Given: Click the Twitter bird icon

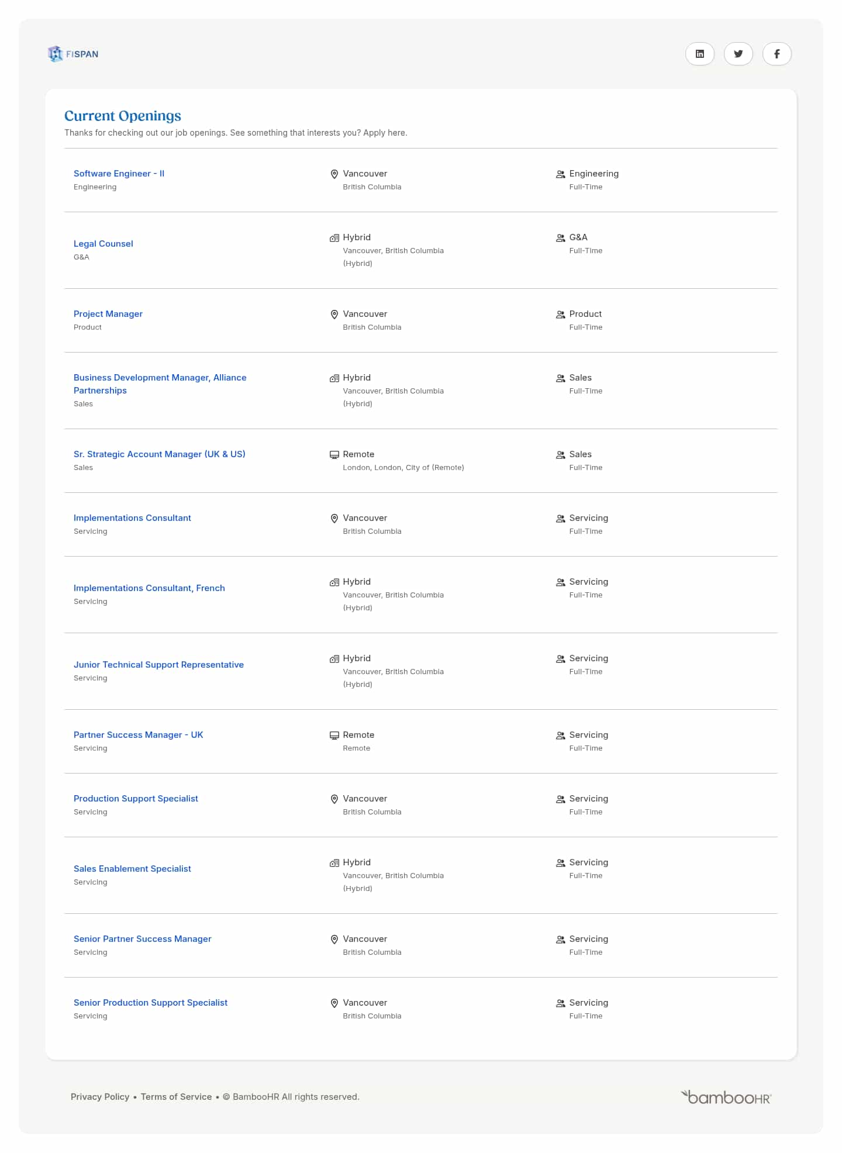Looking at the screenshot, I should click(738, 54).
